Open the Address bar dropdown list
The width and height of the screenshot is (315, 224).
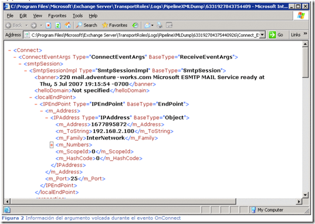(262, 35)
